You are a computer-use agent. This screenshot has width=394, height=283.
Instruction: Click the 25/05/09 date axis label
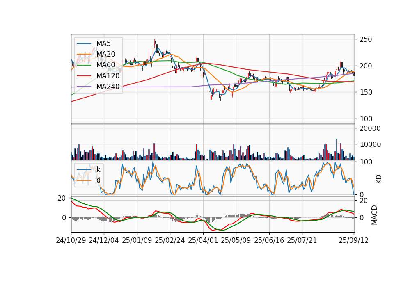[x=236, y=240]
